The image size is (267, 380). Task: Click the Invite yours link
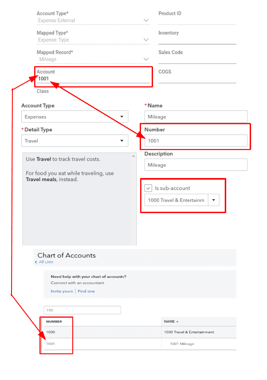(x=62, y=291)
